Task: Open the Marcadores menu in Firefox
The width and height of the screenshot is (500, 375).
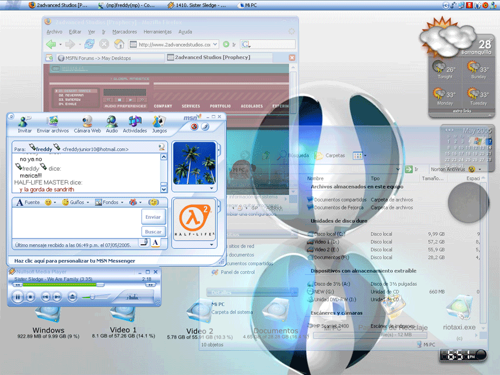Action: pos(124,32)
